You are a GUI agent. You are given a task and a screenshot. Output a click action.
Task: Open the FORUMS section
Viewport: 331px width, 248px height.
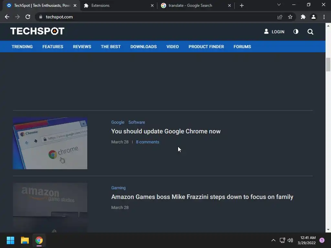pyautogui.click(x=242, y=46)
